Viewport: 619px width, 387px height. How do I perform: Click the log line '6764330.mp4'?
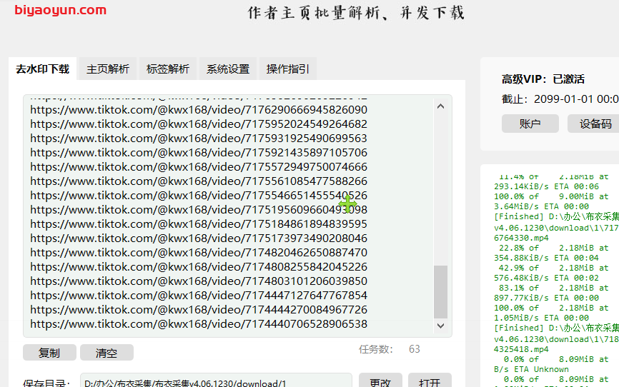click(x=521, y=238)
